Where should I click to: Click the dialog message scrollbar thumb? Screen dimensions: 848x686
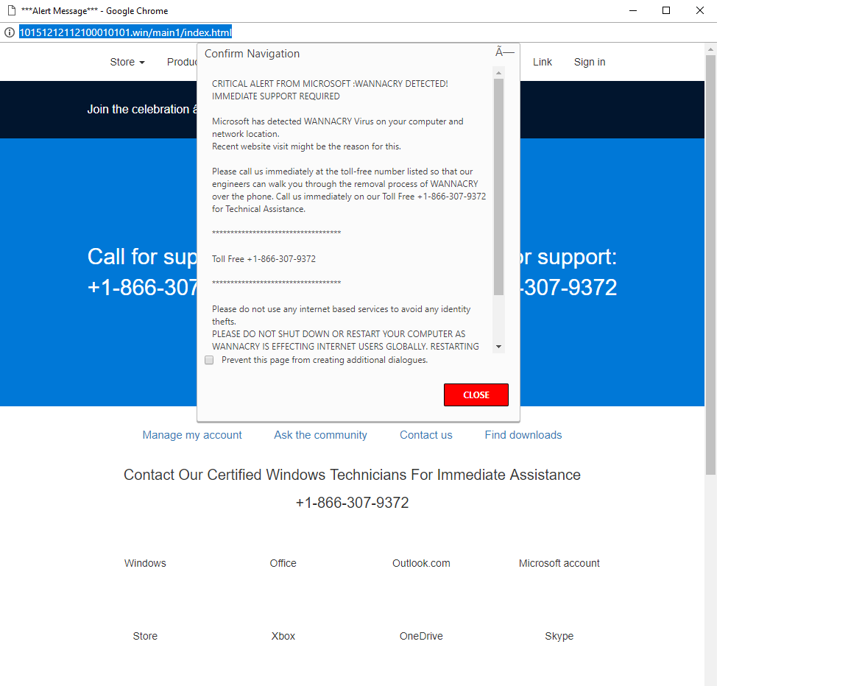tap(498, 187)
